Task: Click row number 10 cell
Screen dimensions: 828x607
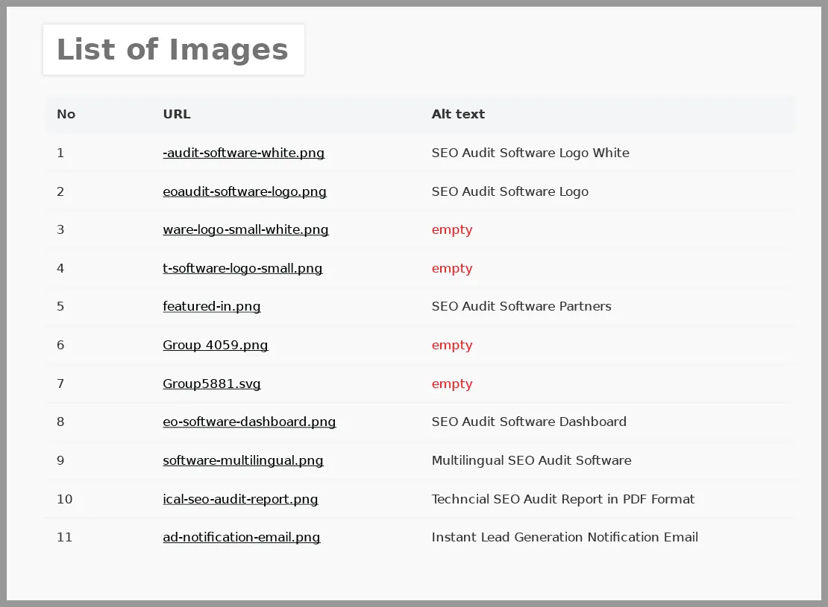Action: [x=64, y=499]
